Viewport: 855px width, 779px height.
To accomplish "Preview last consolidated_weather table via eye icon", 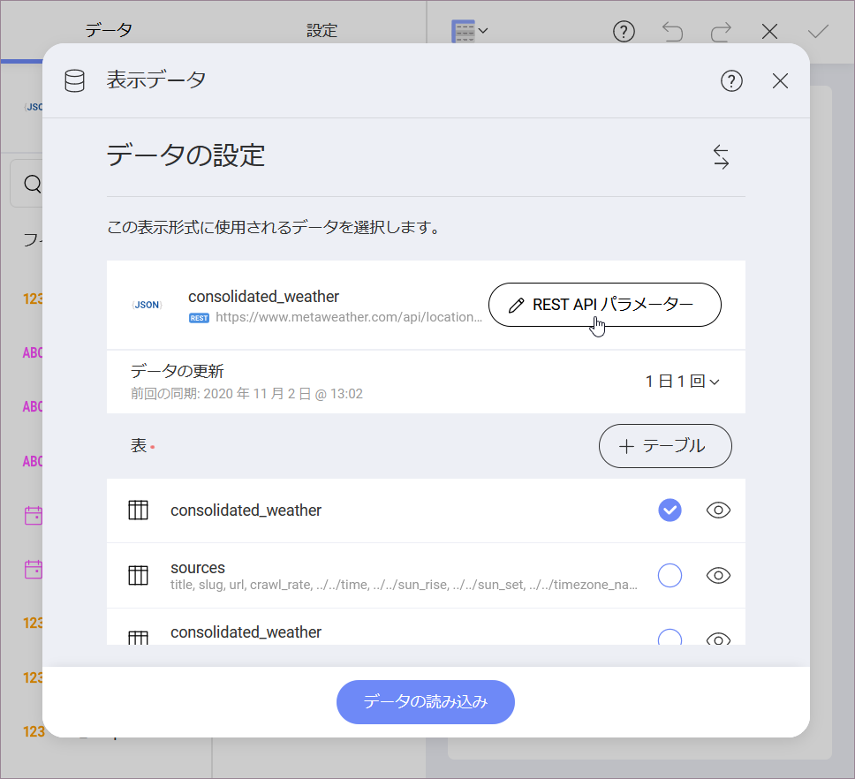I will 718,639.
